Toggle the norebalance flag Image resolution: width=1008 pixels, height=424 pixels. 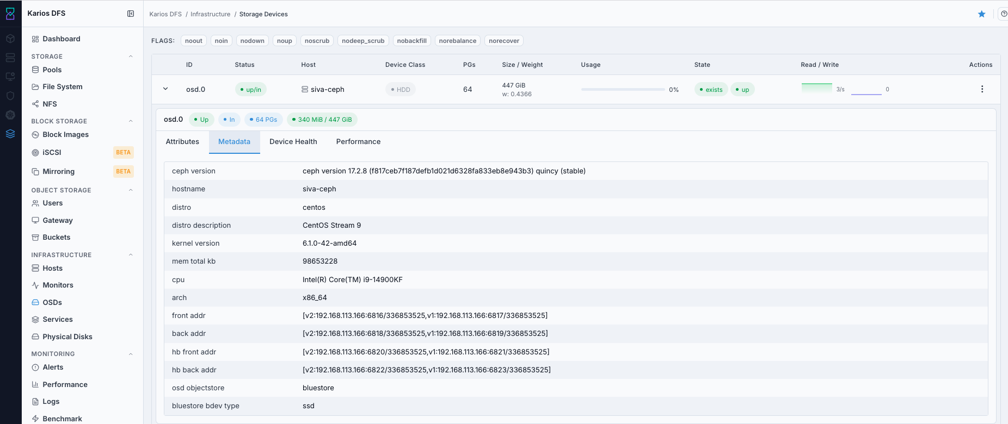click(x=458, y=41)
